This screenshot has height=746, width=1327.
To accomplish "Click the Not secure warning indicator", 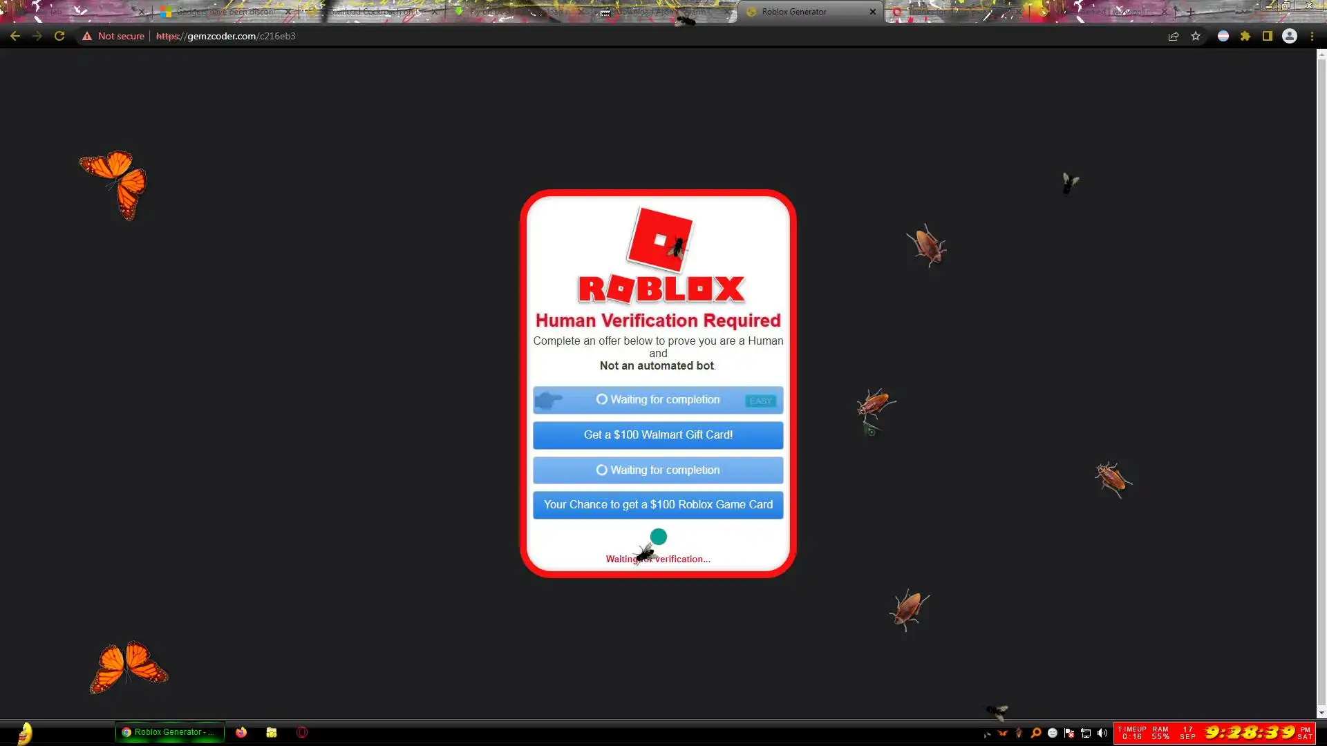I will point(113,36).
